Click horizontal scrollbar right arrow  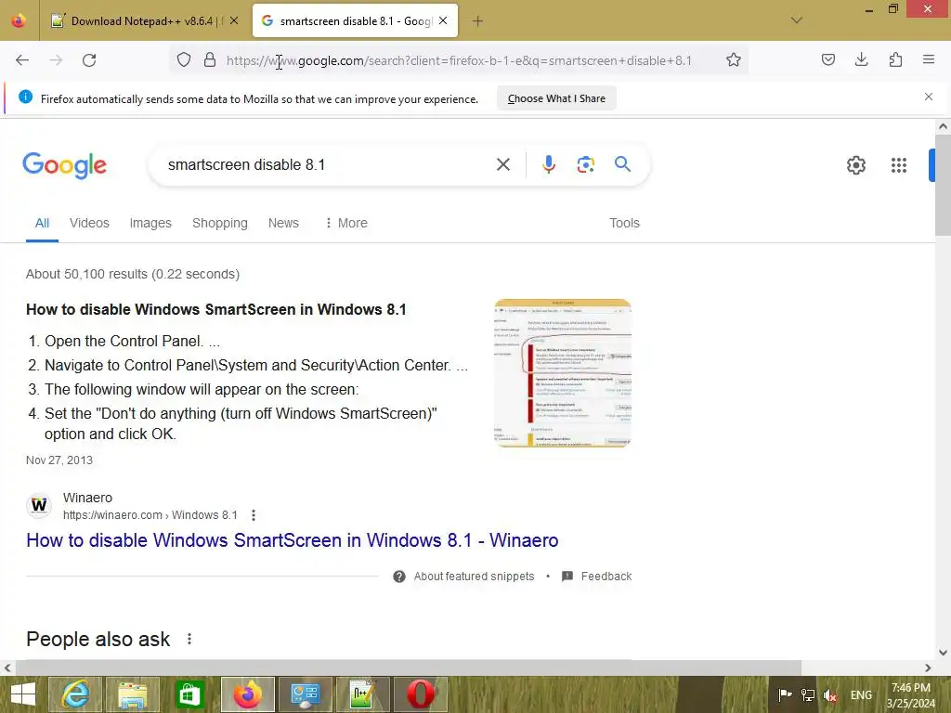[x=928, y=668]
